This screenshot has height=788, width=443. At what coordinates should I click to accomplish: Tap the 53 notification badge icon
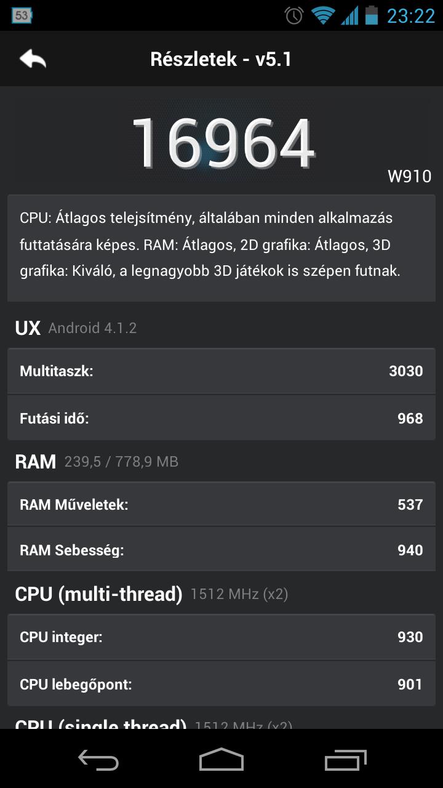22,15
